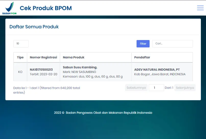Open the hamburger navigation menu
Viewport: 206px width, 139px height.
200,8
